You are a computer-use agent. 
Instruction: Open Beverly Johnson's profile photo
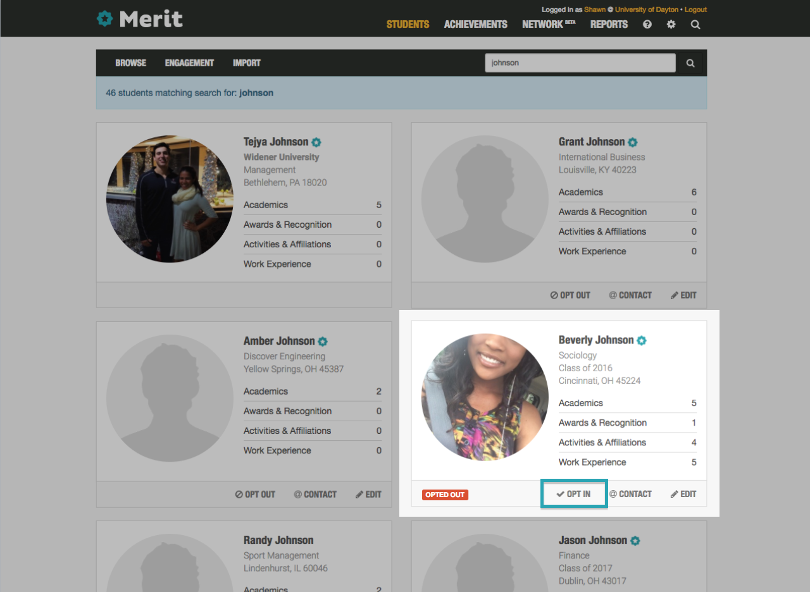(485, 397)
